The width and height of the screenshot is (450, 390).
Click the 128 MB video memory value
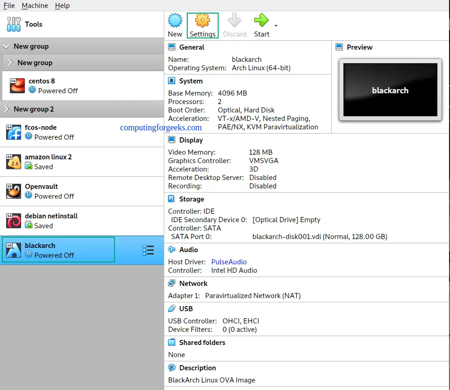click(260, 152)
